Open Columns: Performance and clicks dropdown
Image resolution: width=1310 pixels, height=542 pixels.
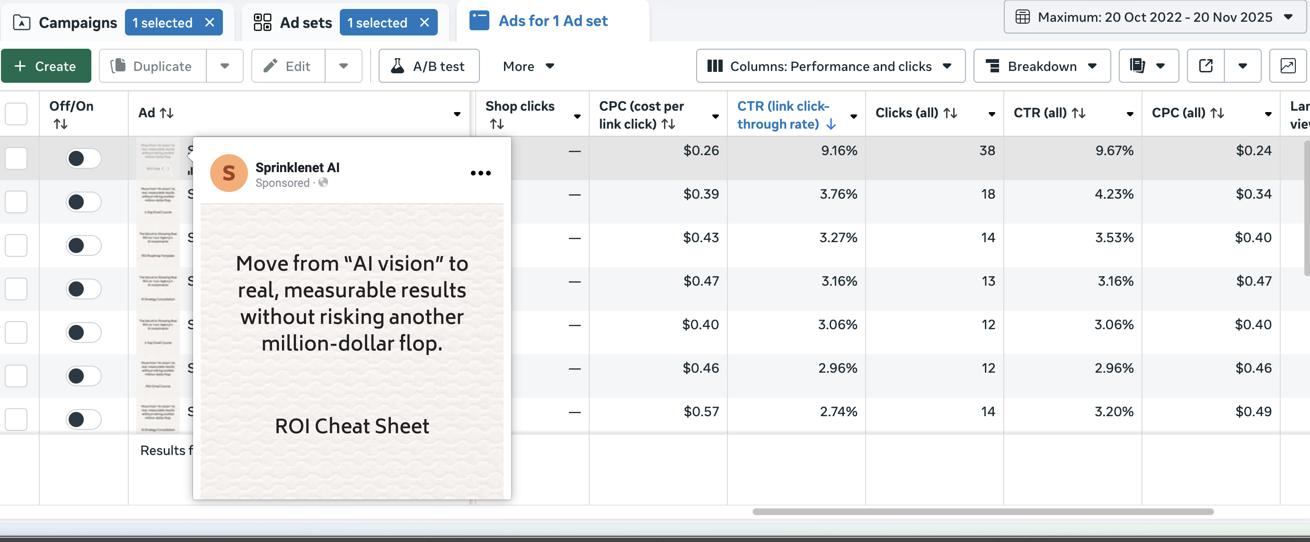[830, 66]
